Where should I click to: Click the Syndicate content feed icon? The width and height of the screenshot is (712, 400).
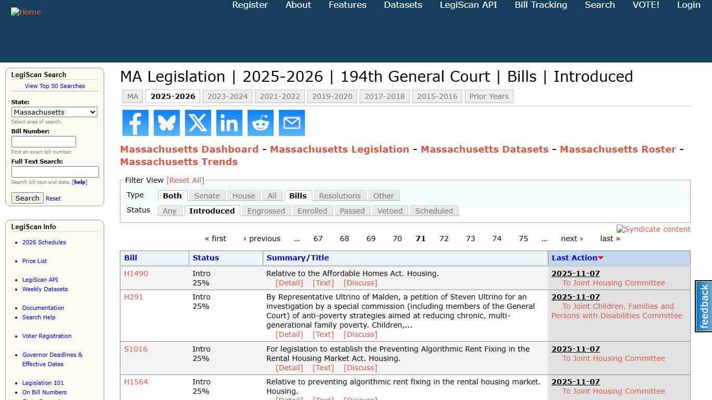click(x=653, y=229)
